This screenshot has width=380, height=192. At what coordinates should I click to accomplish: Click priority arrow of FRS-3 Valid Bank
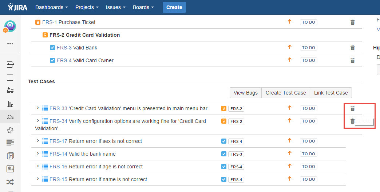click(290, 47)
